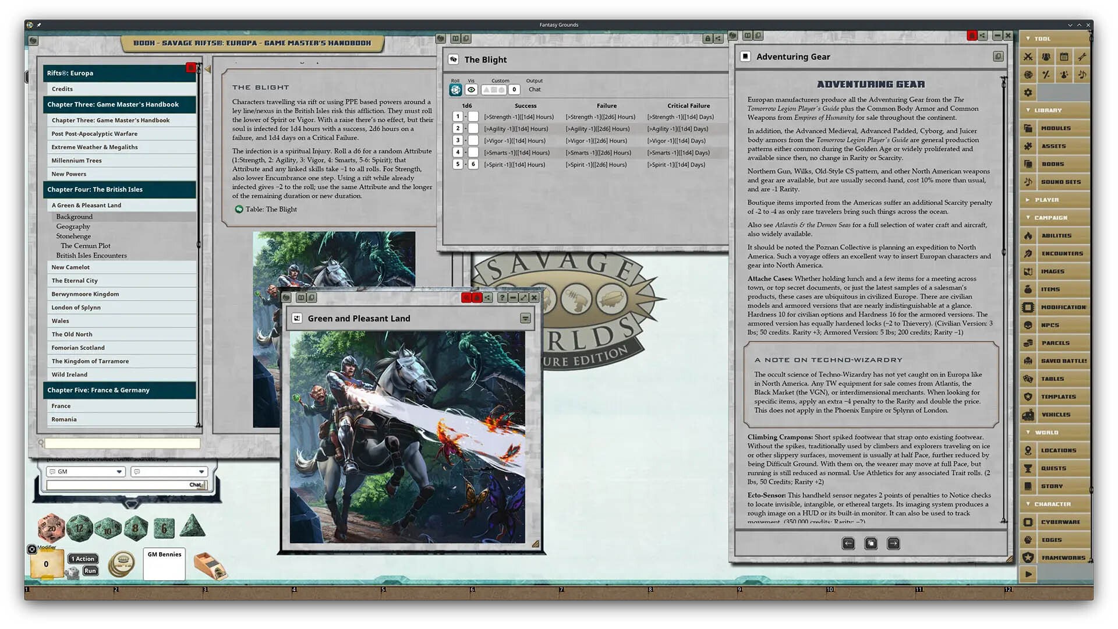This screenshot has height=629, width=1118.
Task: Click the Abilities flame icon
Action: [x=1028, y=236]
